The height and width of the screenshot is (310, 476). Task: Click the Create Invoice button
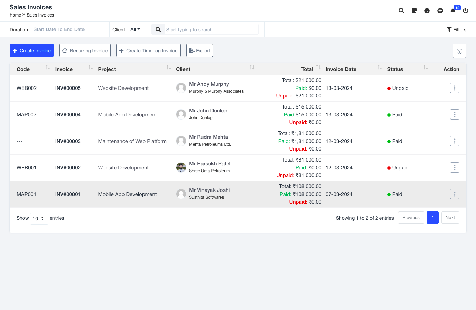(x=32, y=51)
